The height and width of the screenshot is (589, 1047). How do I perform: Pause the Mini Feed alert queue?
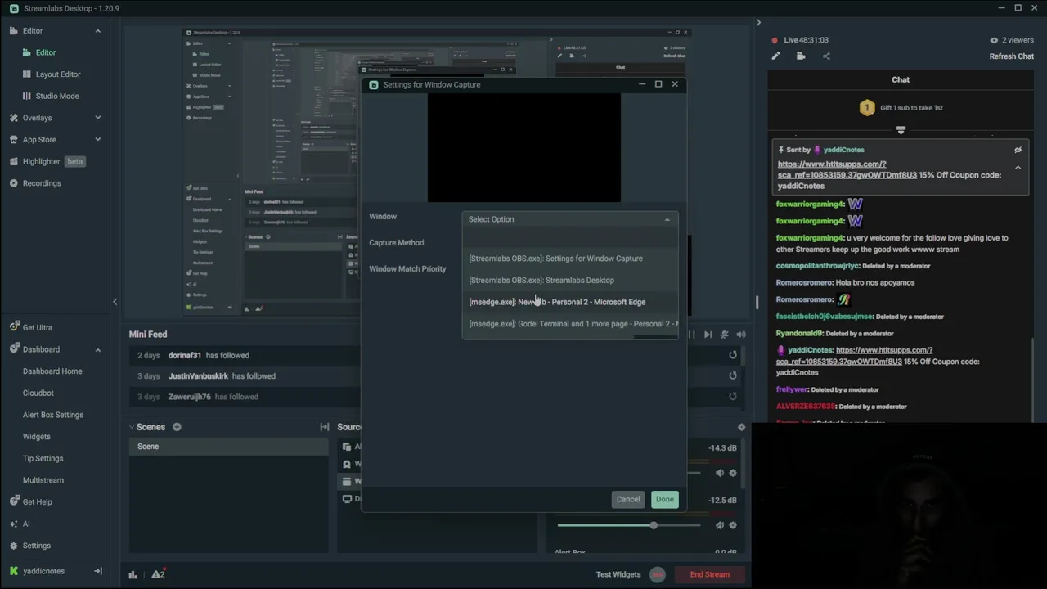[691, 335]
